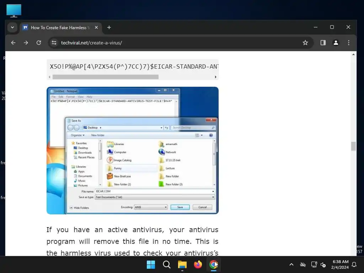Open a new tab with the plus button
The width and height of the screenshot is (364, 273).
(109, 27)
